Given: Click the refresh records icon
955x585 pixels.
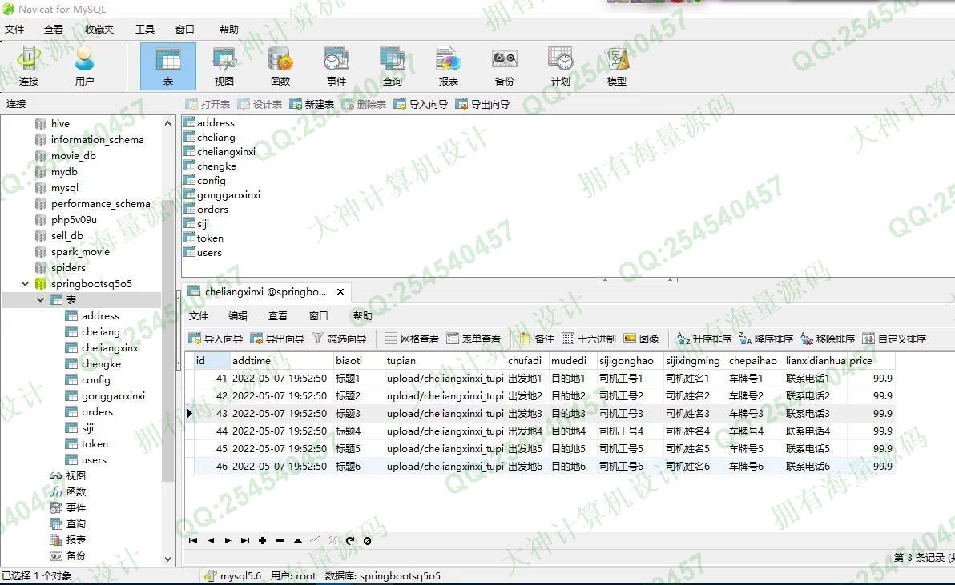Looking at the screenshot, I should [x=349, y=541].
